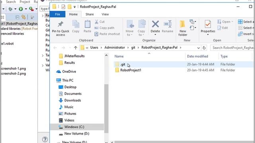Open OneDrive in navigation pane

pyautogui.click(x=66, y=71)
